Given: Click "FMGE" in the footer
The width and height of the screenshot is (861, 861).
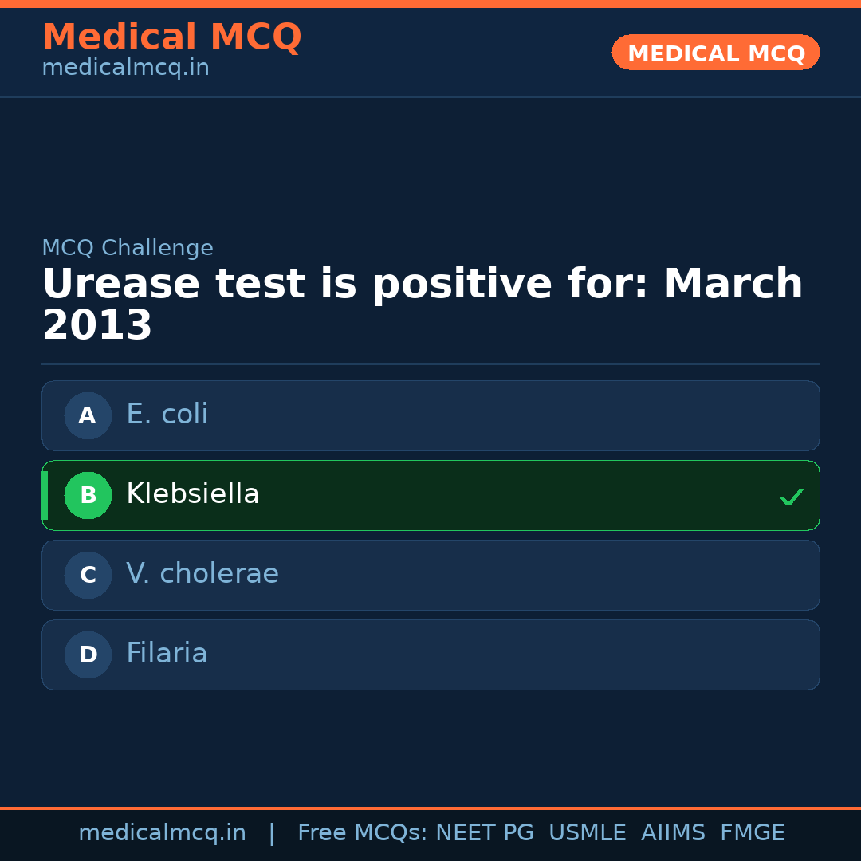Looking at the screenshot, I should (x=752, y=833).
